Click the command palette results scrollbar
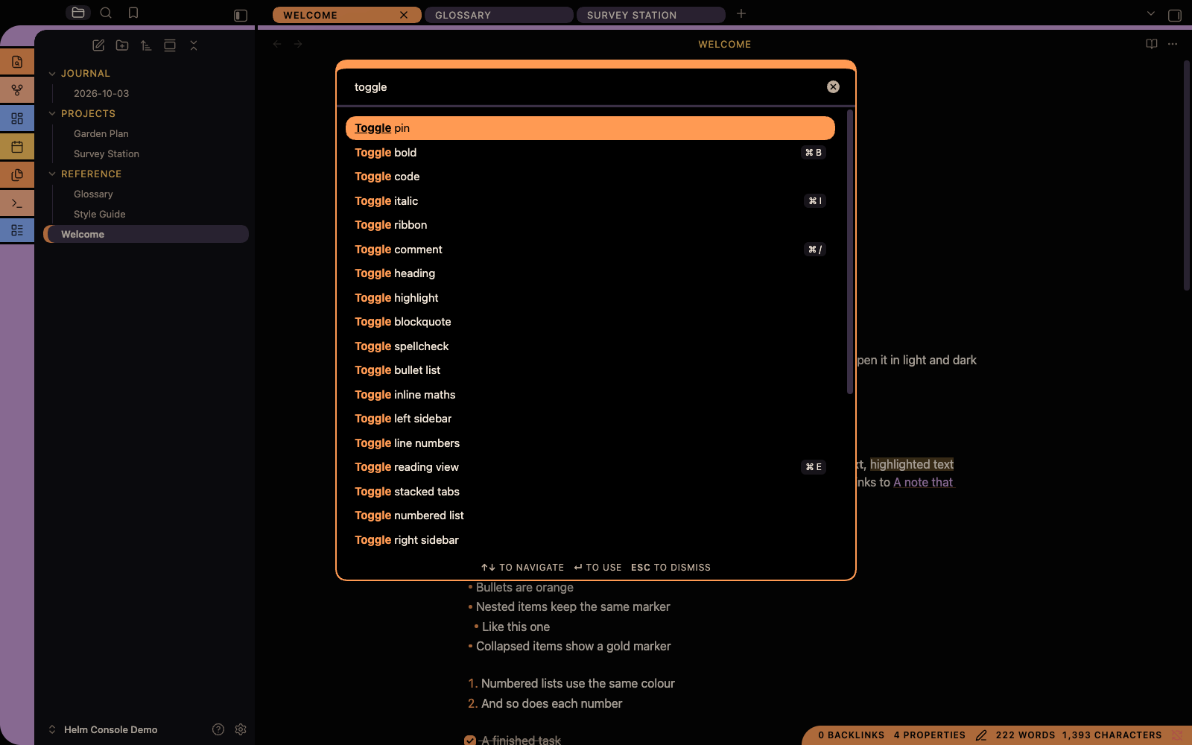Image resolution: width=1192 pixels, height=745 pixels. point(850,252)
